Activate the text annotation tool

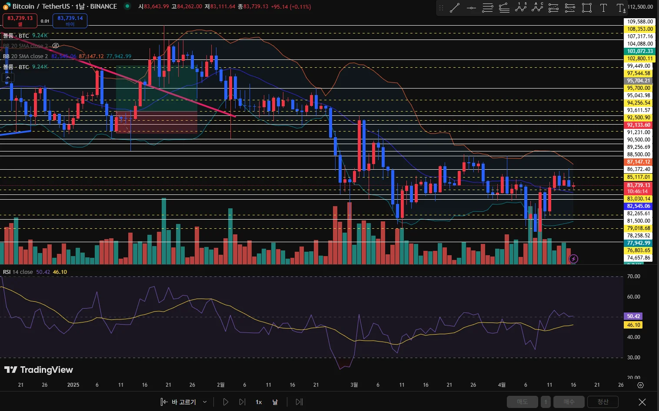[603, 8]
